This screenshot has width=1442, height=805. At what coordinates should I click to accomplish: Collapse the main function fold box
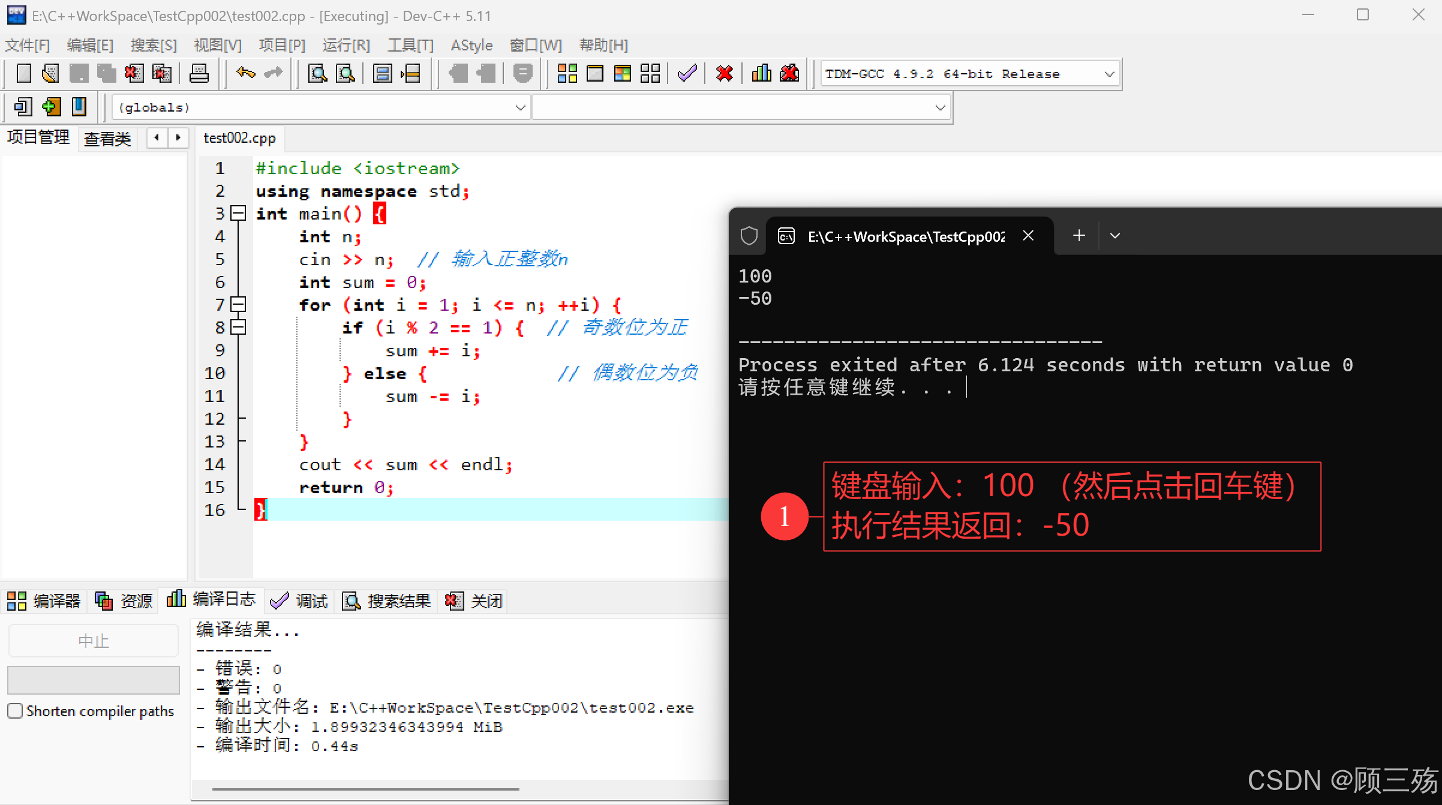click(x=239, y=214)
